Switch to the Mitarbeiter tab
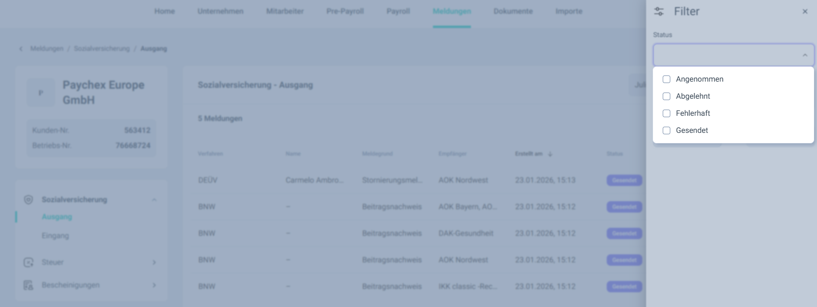 (x=285, y=11)
